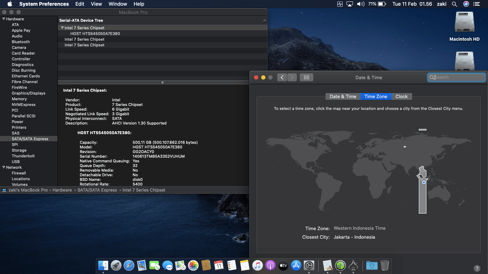Select Storage in the sidebar
This screenshot has height=274, width=488.
point(19,150)
